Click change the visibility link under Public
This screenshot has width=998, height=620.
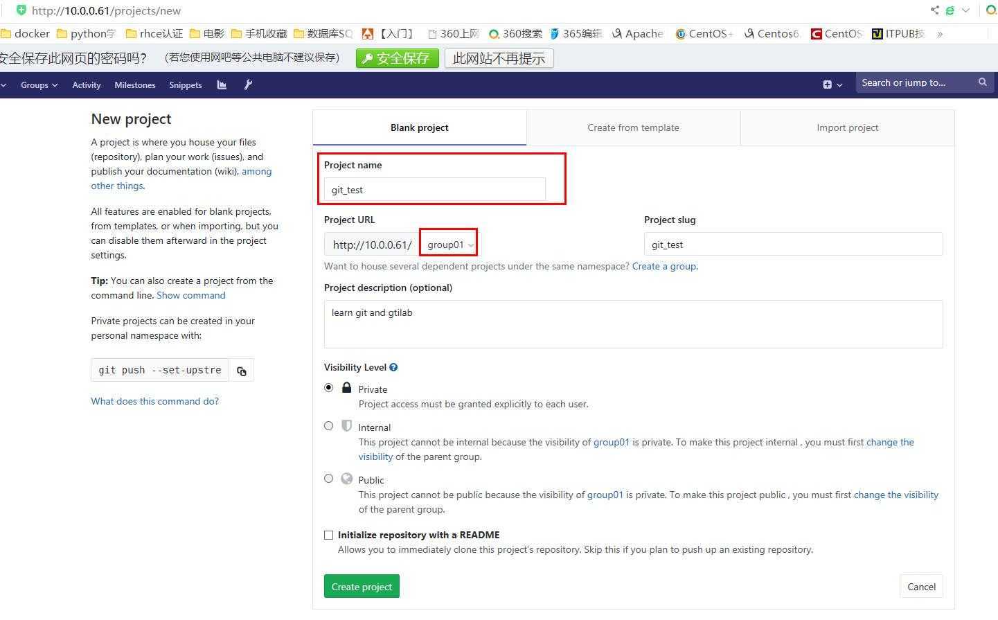[x=896, y=495]
